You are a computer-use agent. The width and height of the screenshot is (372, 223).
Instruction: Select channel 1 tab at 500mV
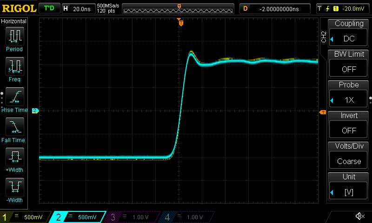pos(25,217)
